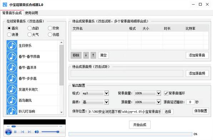Click the music note icon beside 春节-春节序曲

(12, 56)
